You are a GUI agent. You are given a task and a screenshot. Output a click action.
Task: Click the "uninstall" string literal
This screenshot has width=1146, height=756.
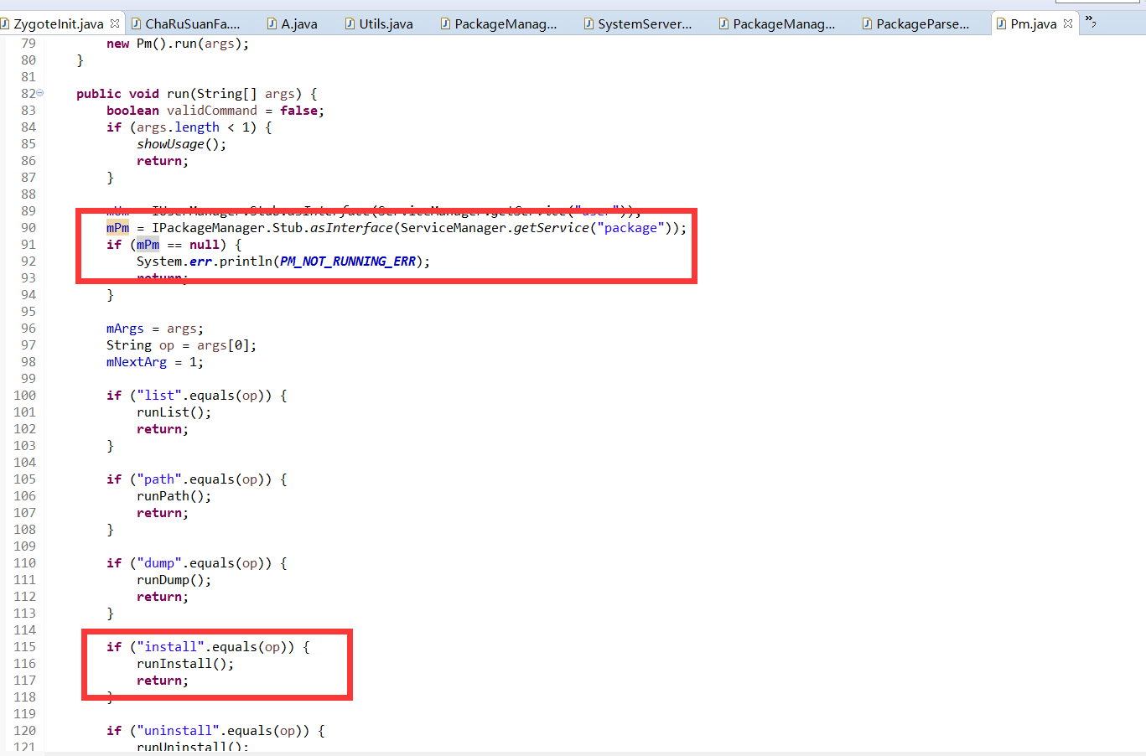[179, 731]
